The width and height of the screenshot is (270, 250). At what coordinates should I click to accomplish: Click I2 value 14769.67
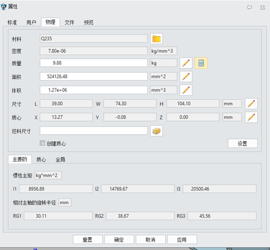click(x=138, y=189)
